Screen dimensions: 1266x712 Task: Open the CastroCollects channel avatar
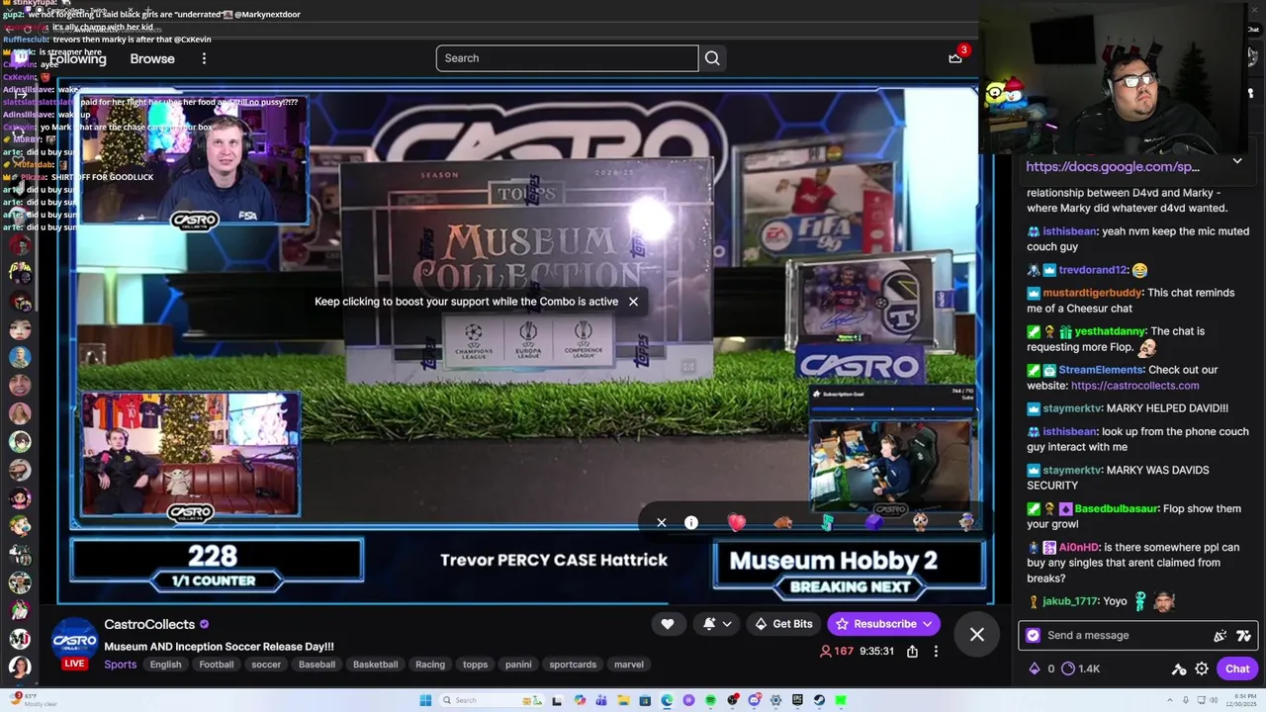(x=74, y=640)
